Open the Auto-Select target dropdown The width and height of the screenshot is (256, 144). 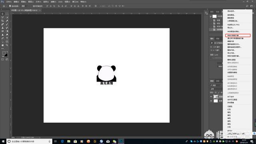tap(24, 6)
